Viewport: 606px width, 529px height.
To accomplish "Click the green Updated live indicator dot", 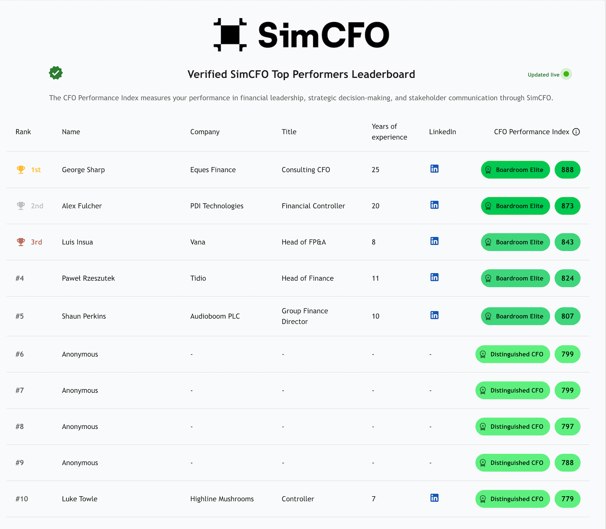I will [x=566, y=74].
